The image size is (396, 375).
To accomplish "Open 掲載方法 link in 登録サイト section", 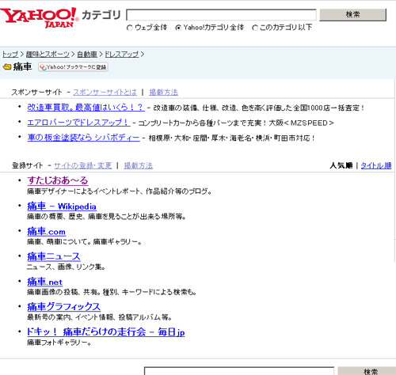I will click(x=139, y=165).
